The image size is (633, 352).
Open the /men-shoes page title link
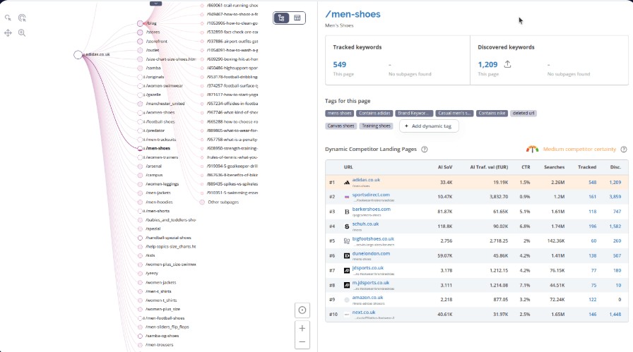point(353,14)
